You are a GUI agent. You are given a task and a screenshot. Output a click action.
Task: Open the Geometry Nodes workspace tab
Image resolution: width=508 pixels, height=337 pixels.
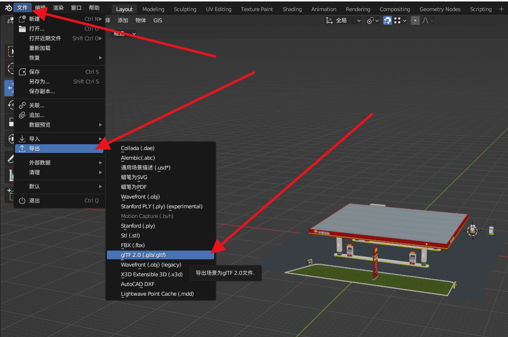point(440,9)
